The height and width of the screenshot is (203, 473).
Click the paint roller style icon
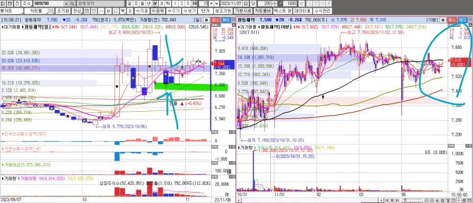(x=448, y=200)
